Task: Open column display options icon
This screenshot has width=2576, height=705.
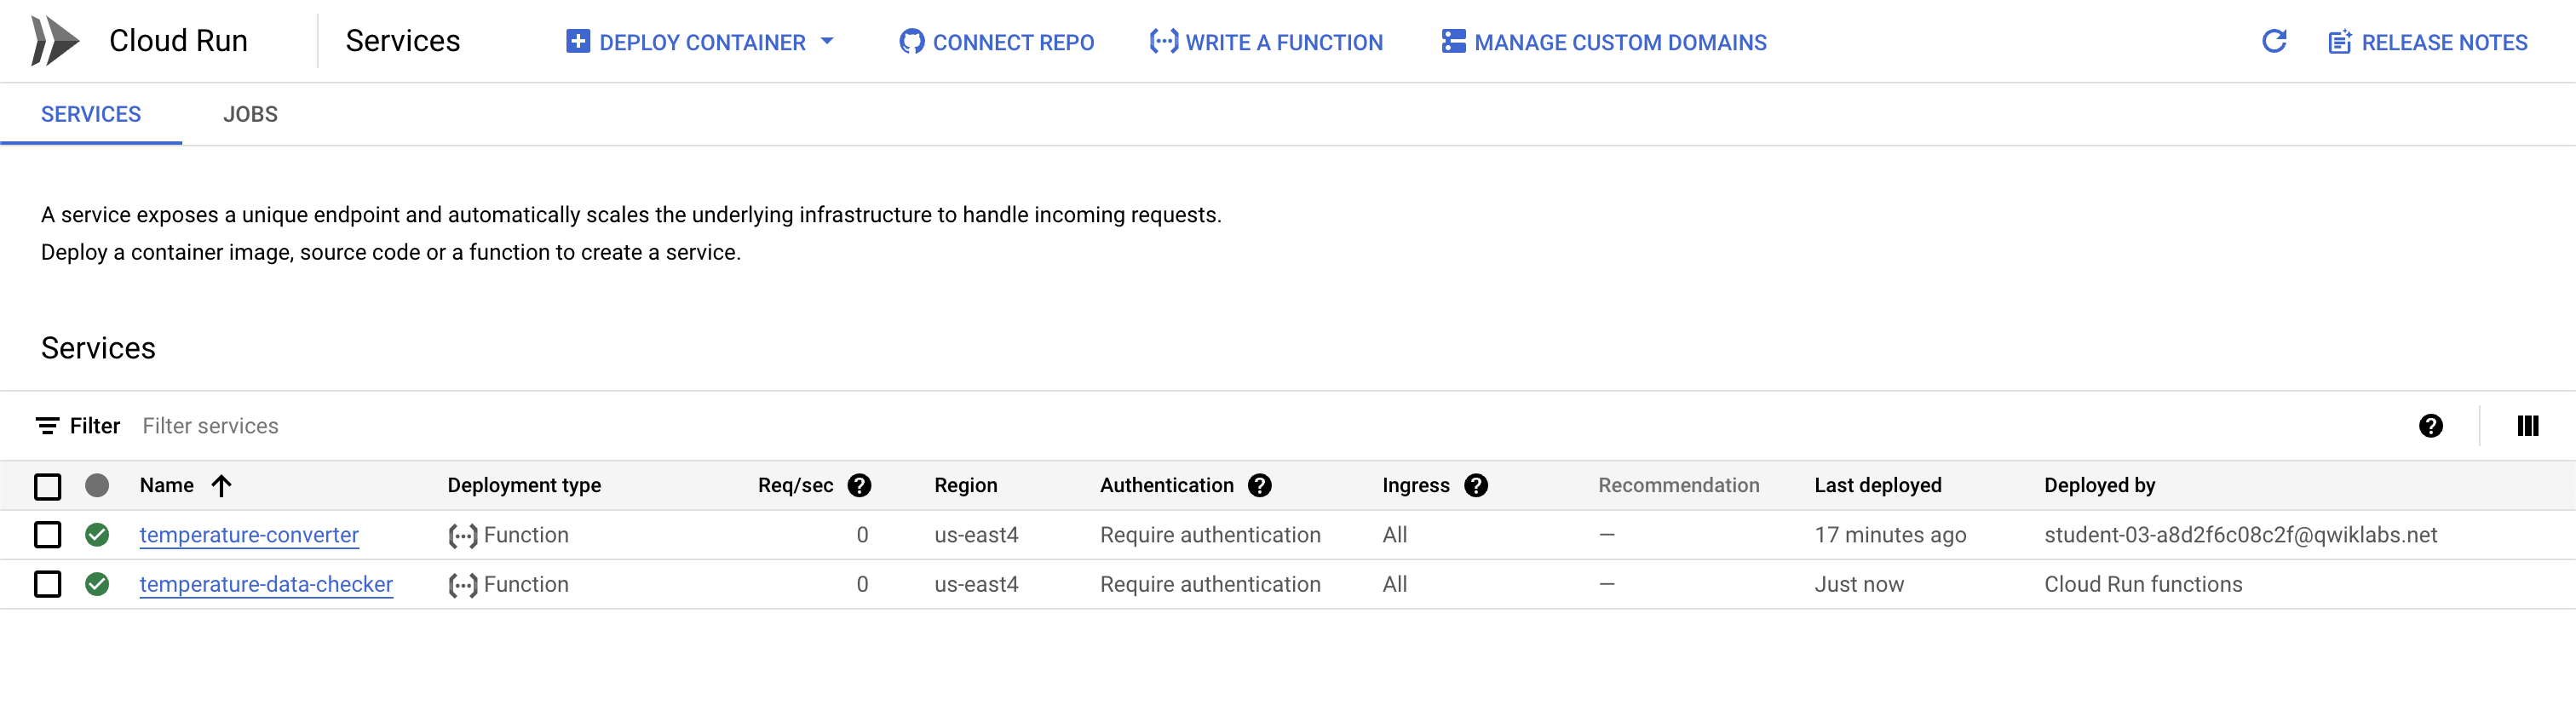Action: (x=2526, y=426)
